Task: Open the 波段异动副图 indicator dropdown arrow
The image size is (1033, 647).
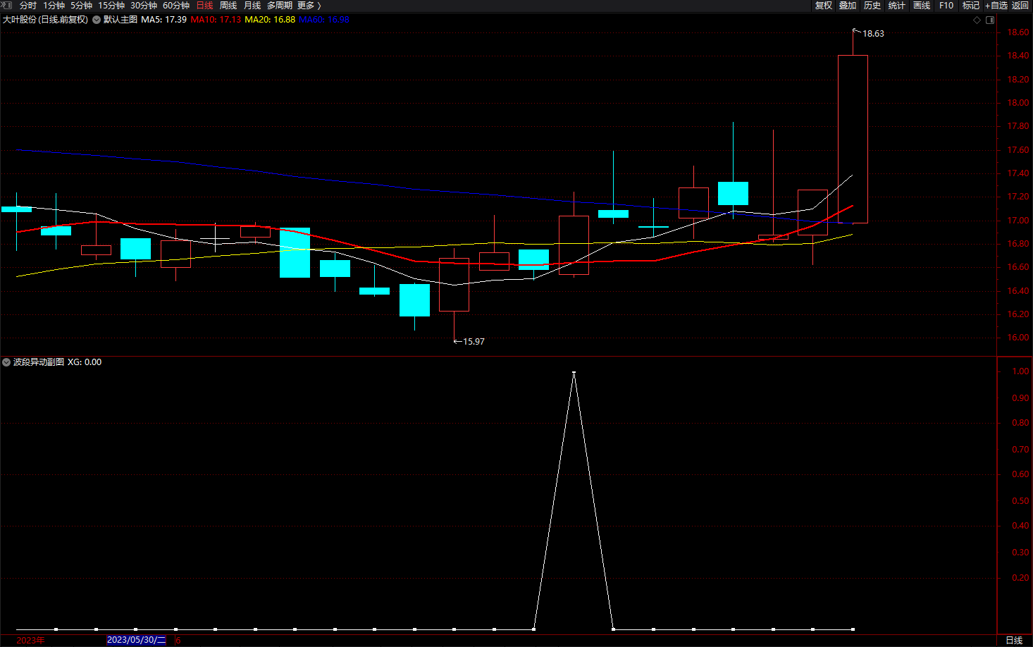Action: (6, 362)
